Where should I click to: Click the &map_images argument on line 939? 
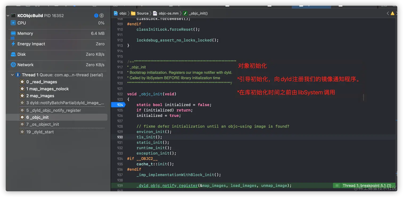point(213,186)
